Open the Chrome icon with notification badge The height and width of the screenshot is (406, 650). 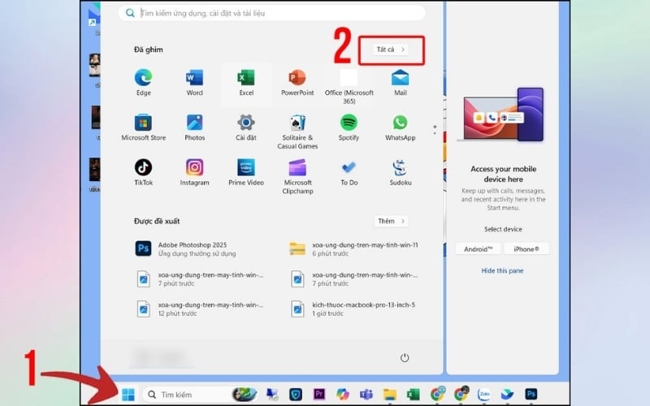461,394
